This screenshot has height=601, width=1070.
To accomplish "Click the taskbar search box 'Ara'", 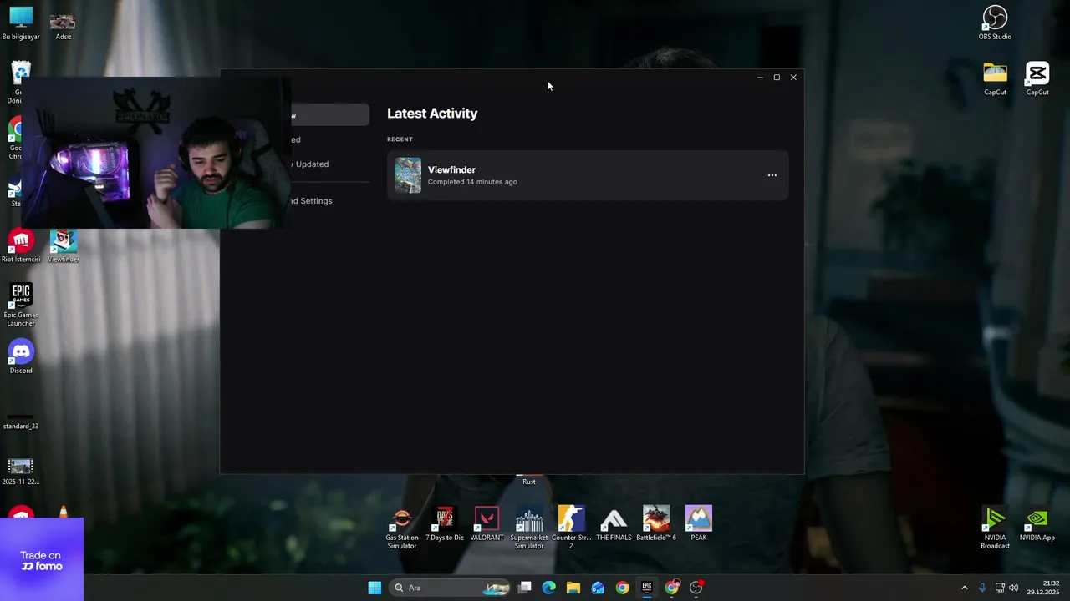I will 451,588.
